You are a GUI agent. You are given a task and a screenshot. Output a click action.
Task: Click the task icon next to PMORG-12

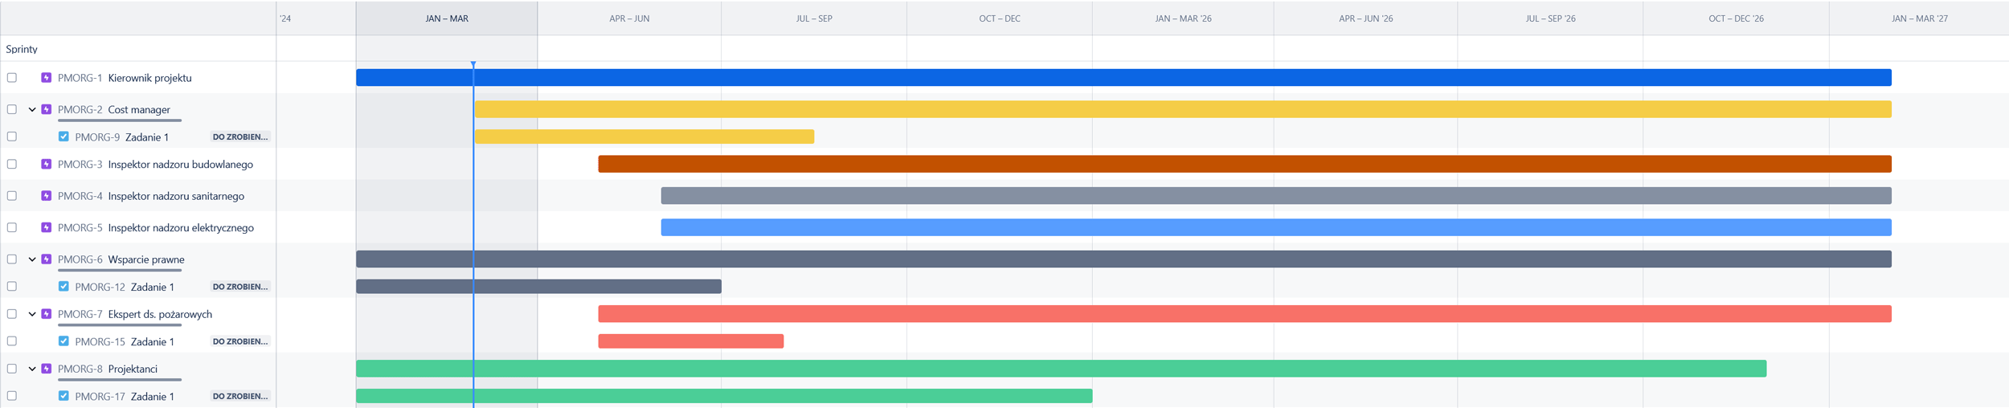point(63,287)
